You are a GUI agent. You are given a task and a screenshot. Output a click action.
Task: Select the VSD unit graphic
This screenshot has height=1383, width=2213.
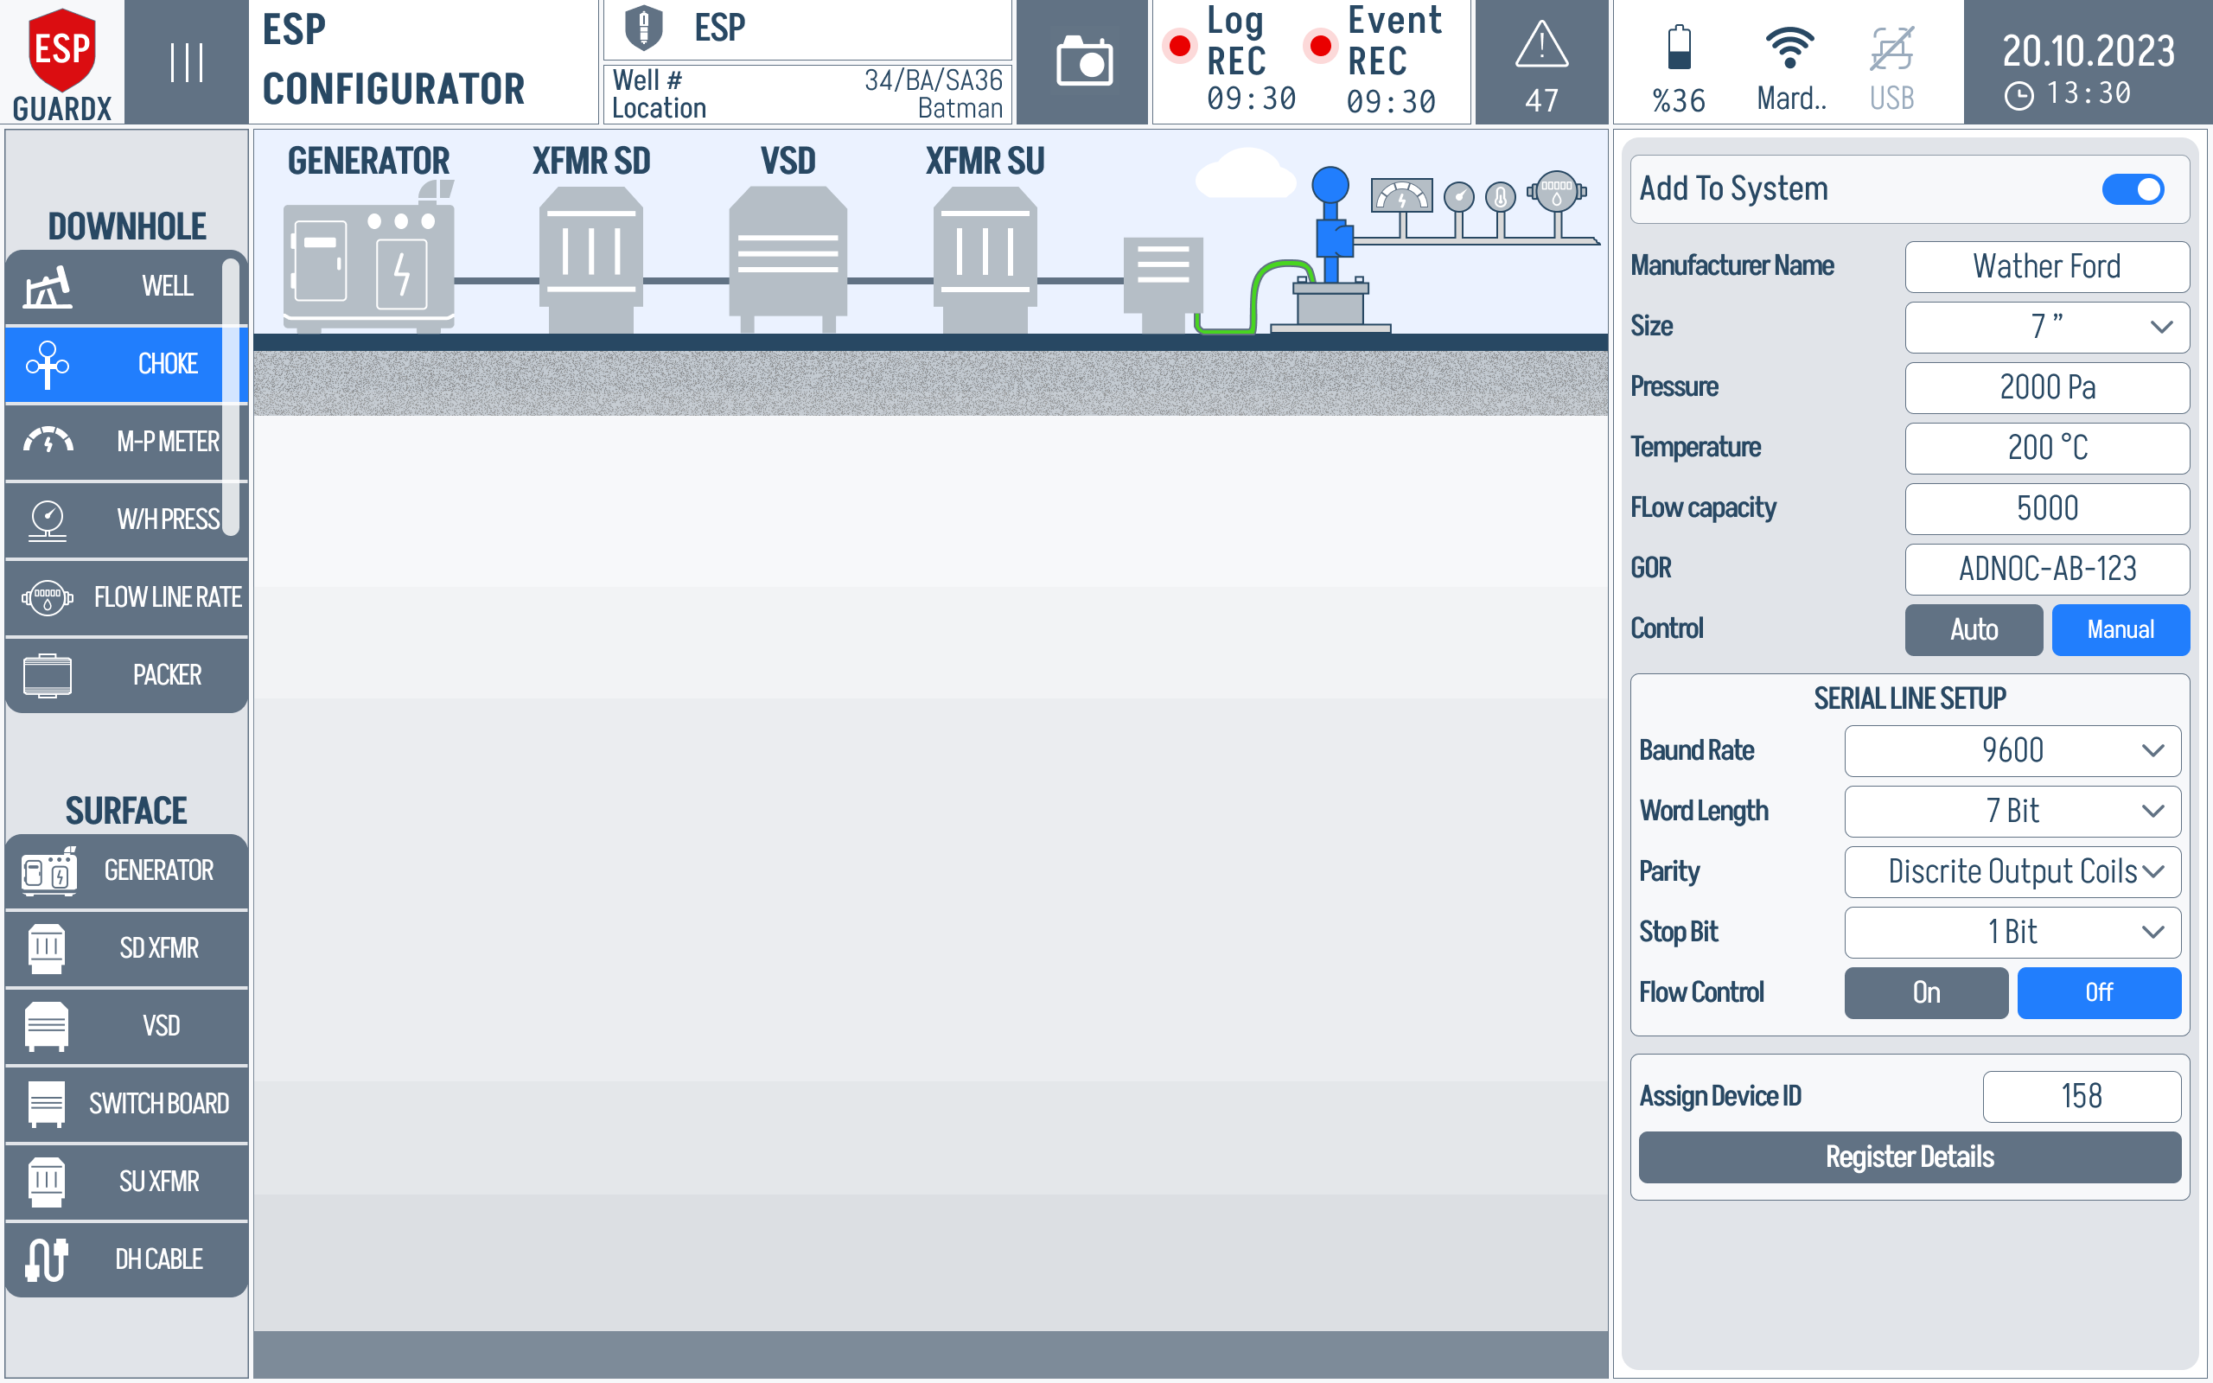(788, 260)
